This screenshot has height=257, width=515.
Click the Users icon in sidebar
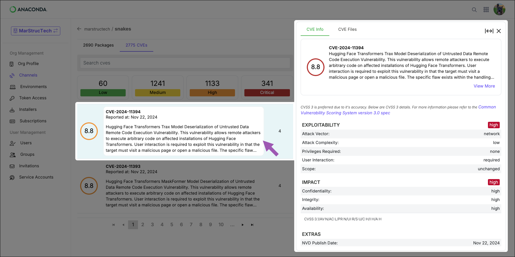coord(13,143)
